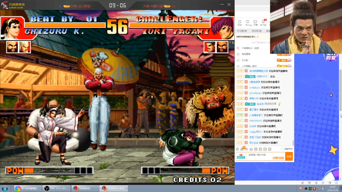Screen dimensions: 342x192
Task: Click username 444344143 in chat list
Action: (256, 121)
